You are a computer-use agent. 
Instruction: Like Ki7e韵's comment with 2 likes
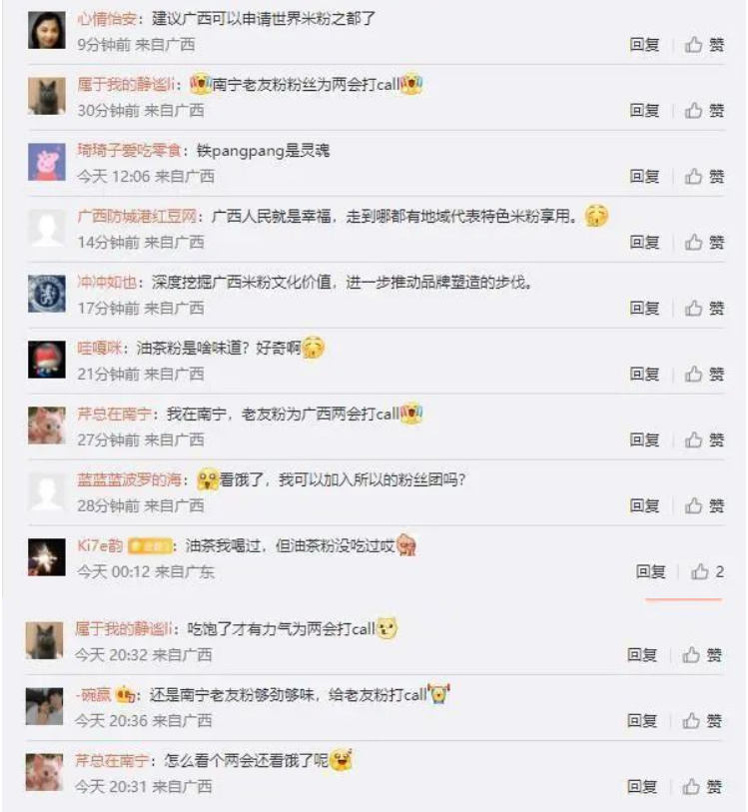click(x=707, y=571)
